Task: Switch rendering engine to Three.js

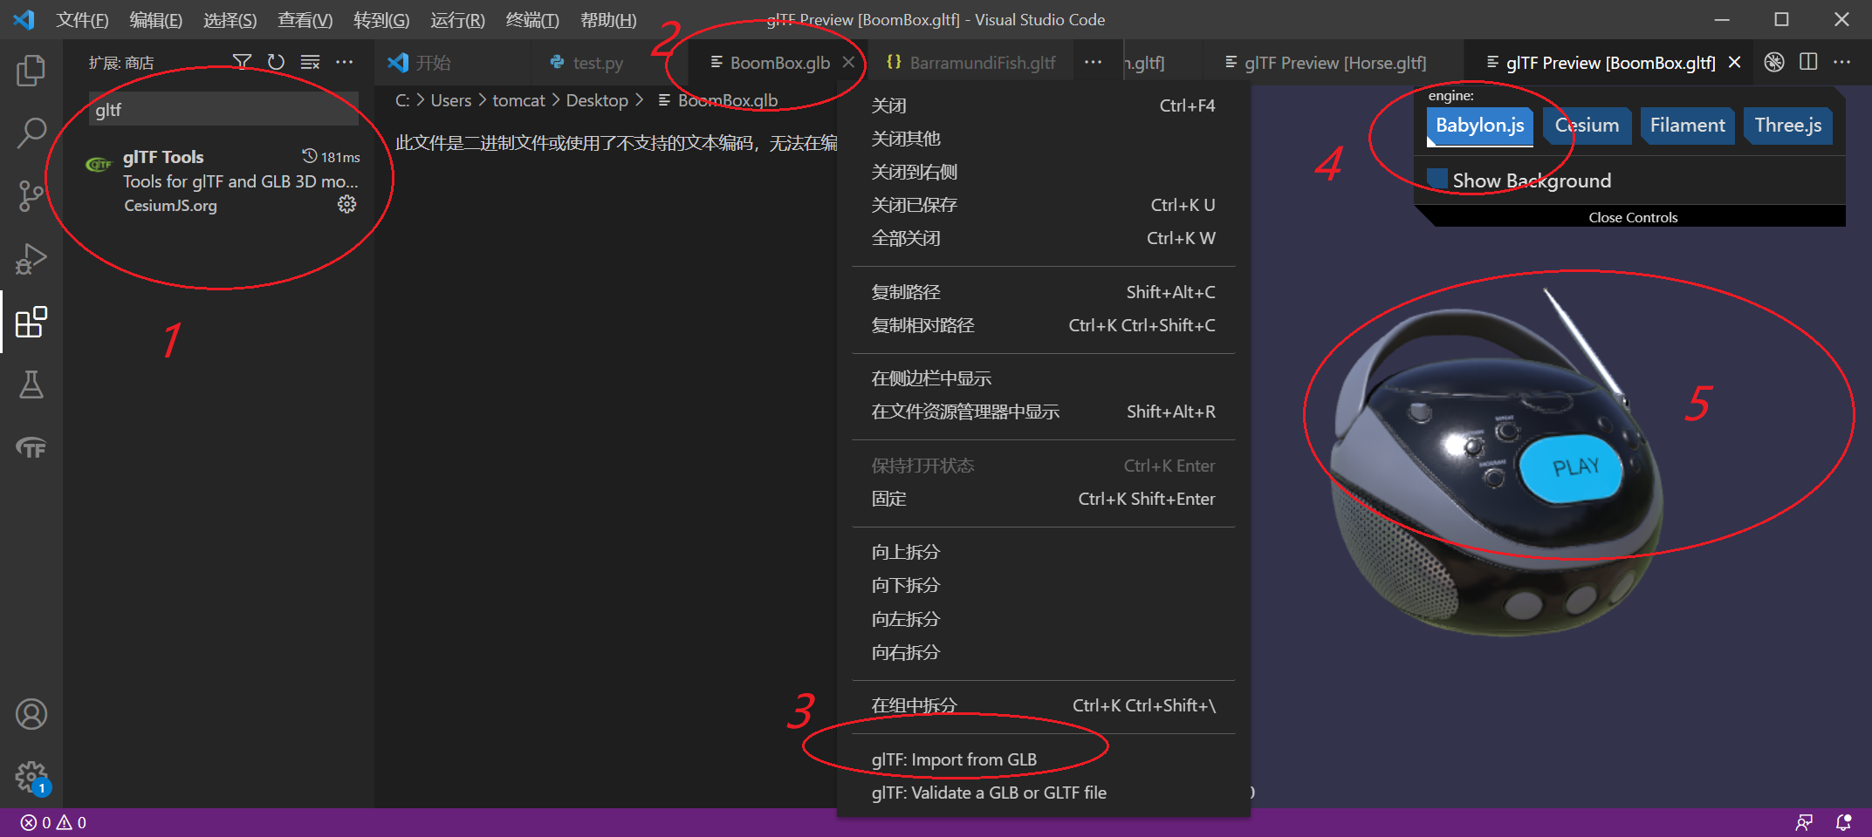Action: [x=1787, y=125]
